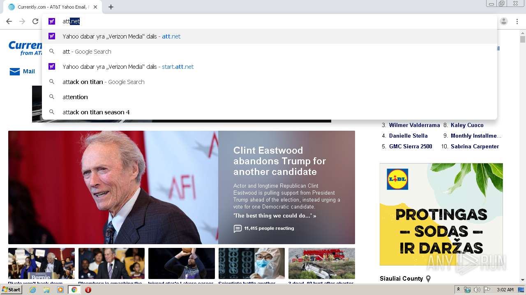Close the Currently.com tab
The image size is (526, 295).
tap(95, 7)
